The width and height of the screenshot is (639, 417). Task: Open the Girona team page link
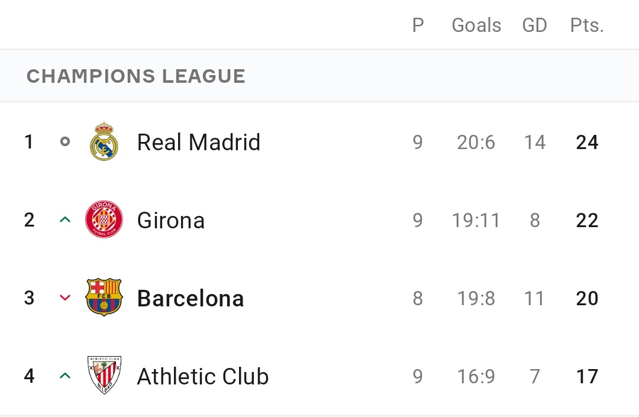(x=171, y=220)
